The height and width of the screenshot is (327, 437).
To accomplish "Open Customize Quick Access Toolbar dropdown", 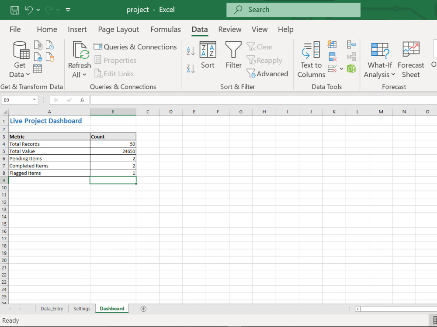I will (x=68, y=10).
